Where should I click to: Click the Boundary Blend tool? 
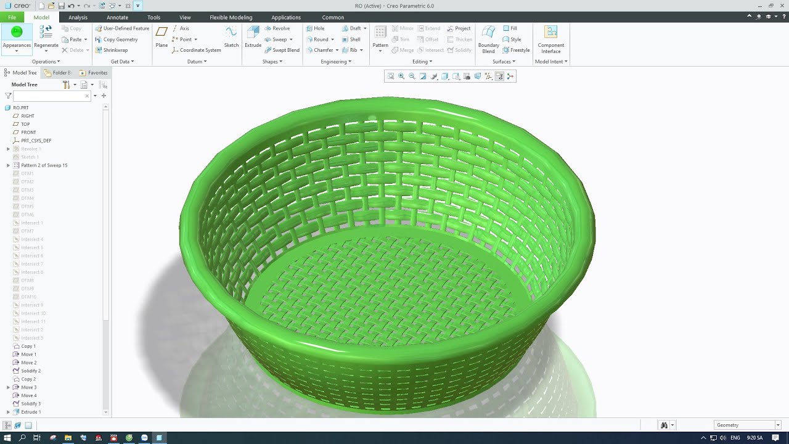(x=489, y=39)
